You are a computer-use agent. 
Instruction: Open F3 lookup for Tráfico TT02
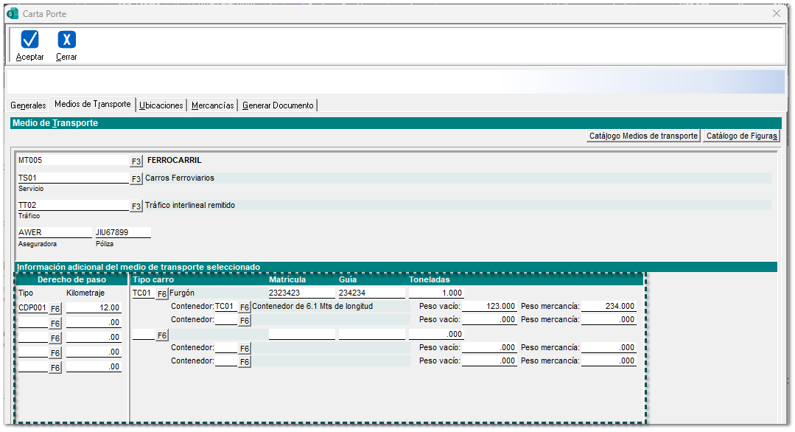pos(136,206)
